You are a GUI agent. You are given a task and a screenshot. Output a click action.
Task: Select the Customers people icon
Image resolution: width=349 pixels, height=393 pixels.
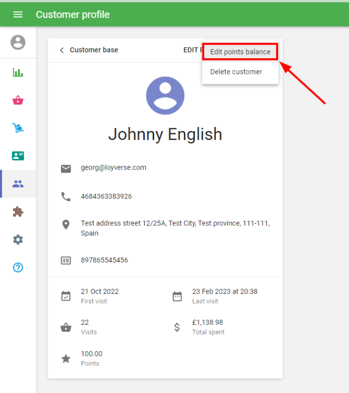18,184
